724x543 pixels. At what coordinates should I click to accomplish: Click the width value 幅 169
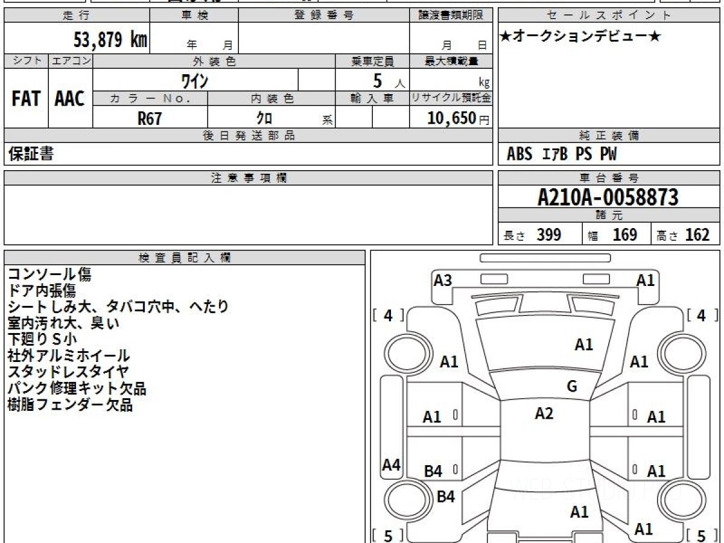coord(613,235)
